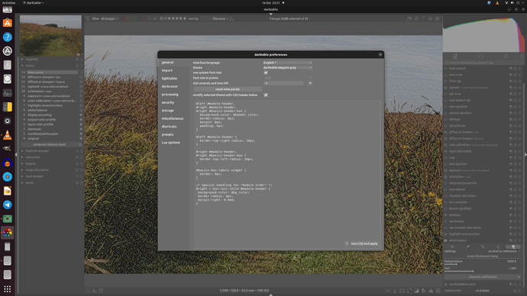Open the import preferences tab

167,70
